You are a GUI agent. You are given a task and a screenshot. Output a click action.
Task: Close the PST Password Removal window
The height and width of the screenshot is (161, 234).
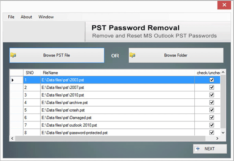pos(224,5)
